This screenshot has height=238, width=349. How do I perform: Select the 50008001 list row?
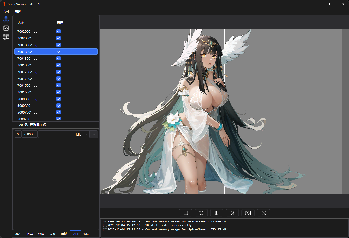click(x=56, y=106)
